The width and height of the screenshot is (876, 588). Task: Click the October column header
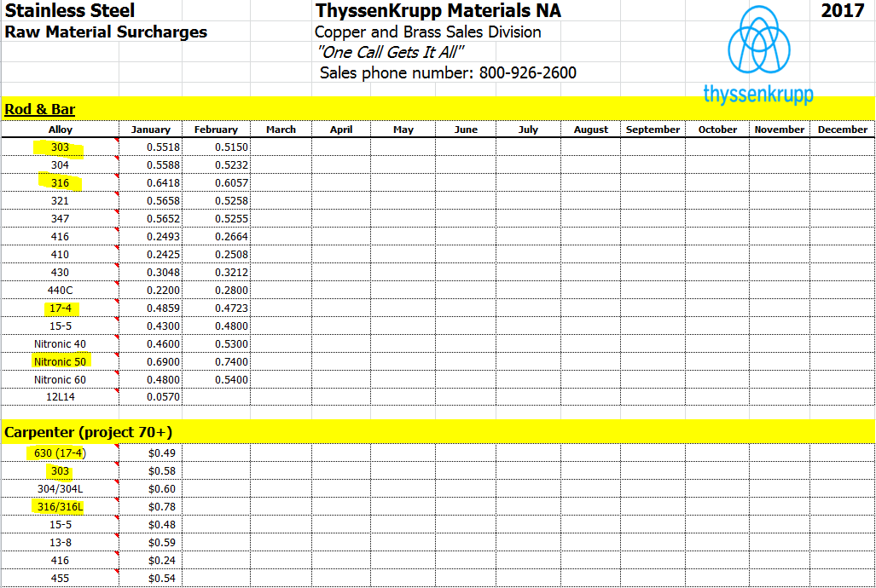(717, 129)
